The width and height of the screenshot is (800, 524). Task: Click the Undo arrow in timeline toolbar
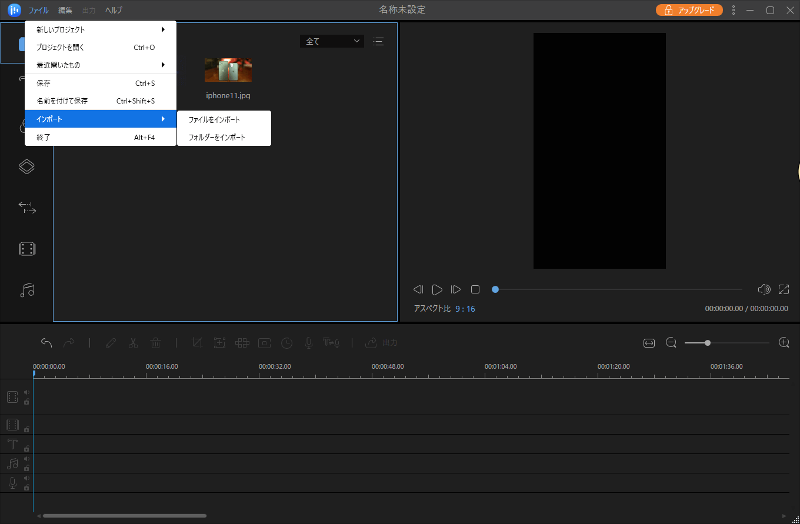coord(46,342)
